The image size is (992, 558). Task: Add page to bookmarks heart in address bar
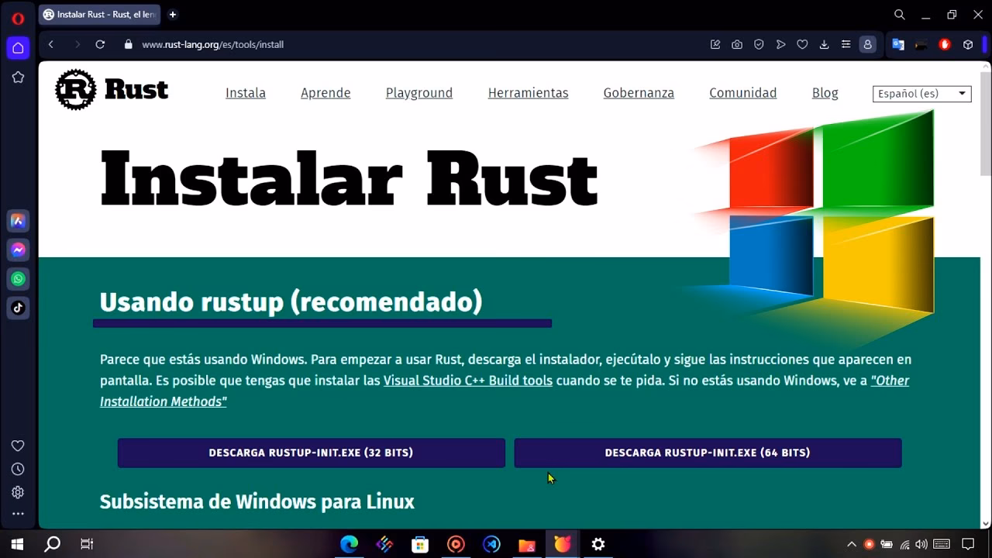(x=802, y=44)
